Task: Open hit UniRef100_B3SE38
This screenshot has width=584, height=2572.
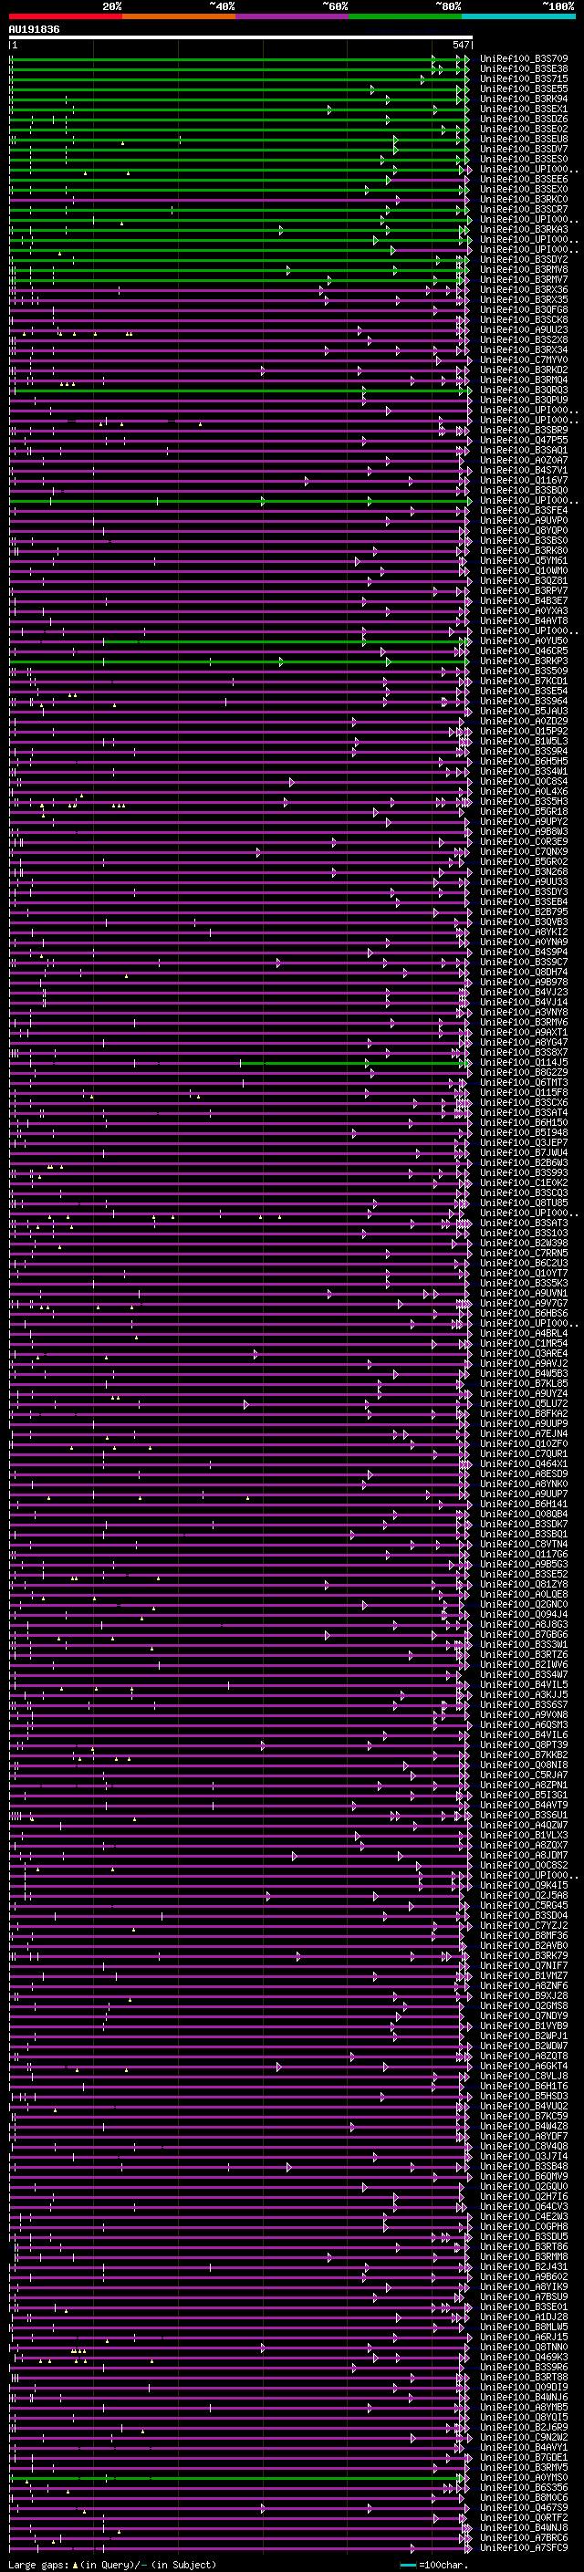Action: [524, 69]
